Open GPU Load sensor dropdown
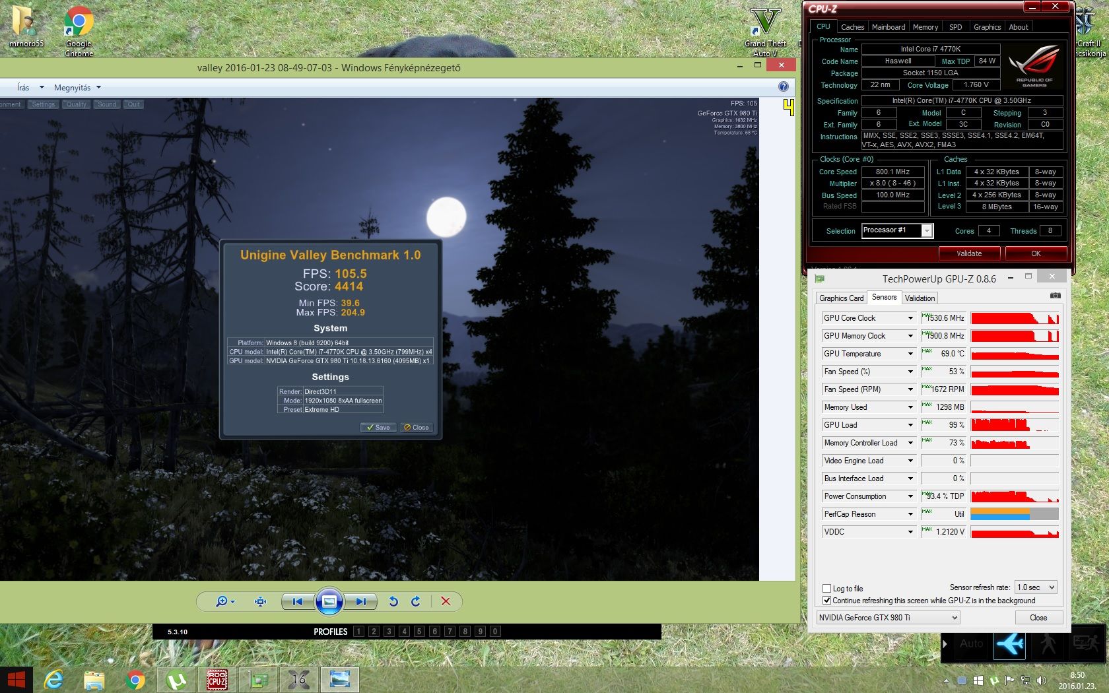Viewport: 1109px width, 693px height. 910,425
